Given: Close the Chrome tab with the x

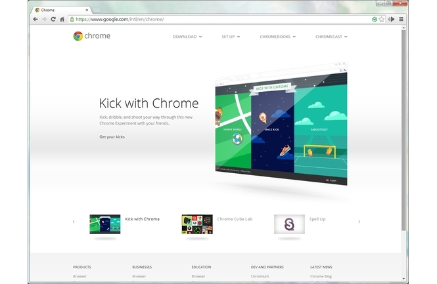Looking at the screenshot, I should pyautogui.click(x=87, y=10).
